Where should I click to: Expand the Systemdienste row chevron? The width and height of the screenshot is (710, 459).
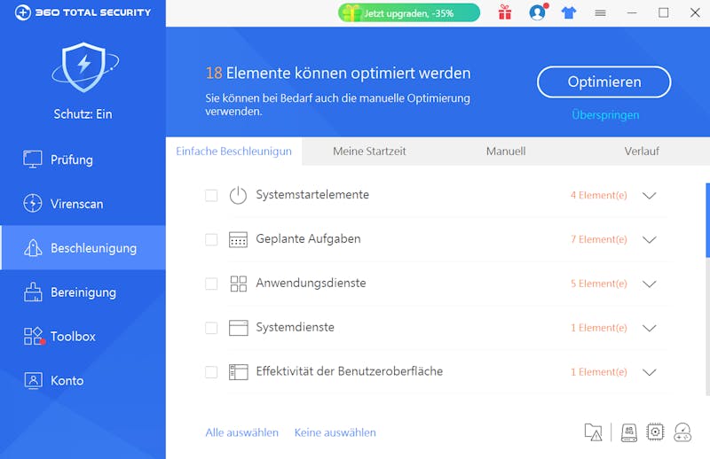[x=649, y=328]
